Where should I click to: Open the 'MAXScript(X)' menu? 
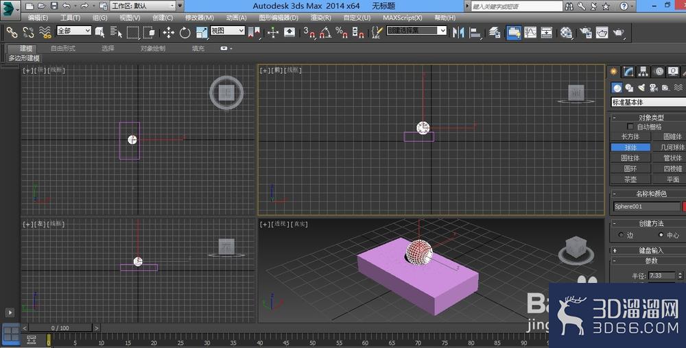tap(403, 18)
